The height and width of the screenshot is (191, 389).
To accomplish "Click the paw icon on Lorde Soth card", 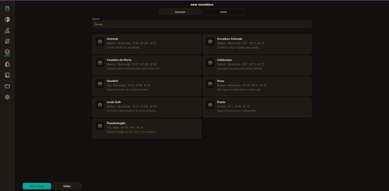I will pyautogui.click(x=100, y=105).
